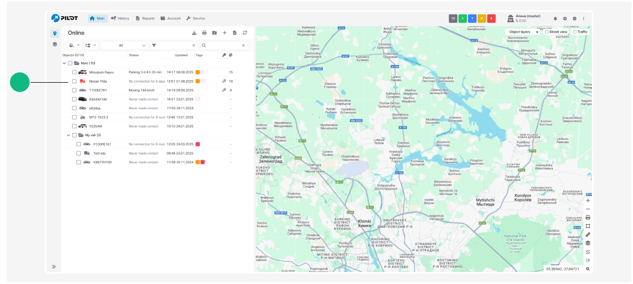
Task: Enable the Street view checkbox
Action: pos(547,32)
